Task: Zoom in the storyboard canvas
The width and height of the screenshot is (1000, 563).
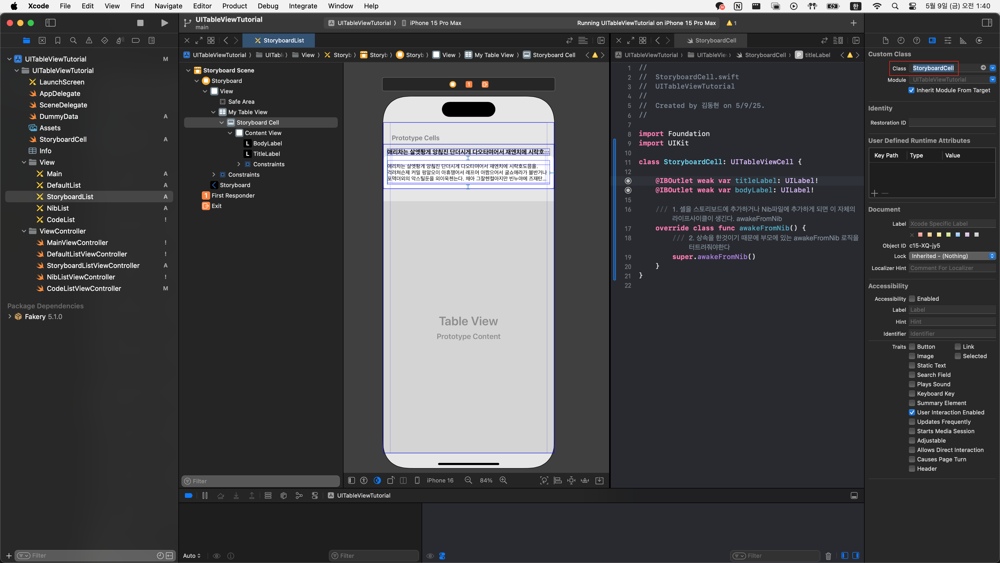Action: tap(503, 480)
